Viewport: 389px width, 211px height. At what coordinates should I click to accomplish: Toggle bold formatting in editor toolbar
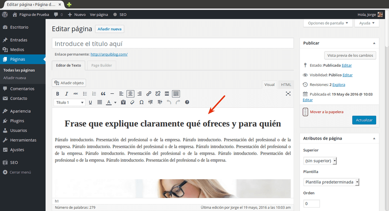(x=58, y=94)
